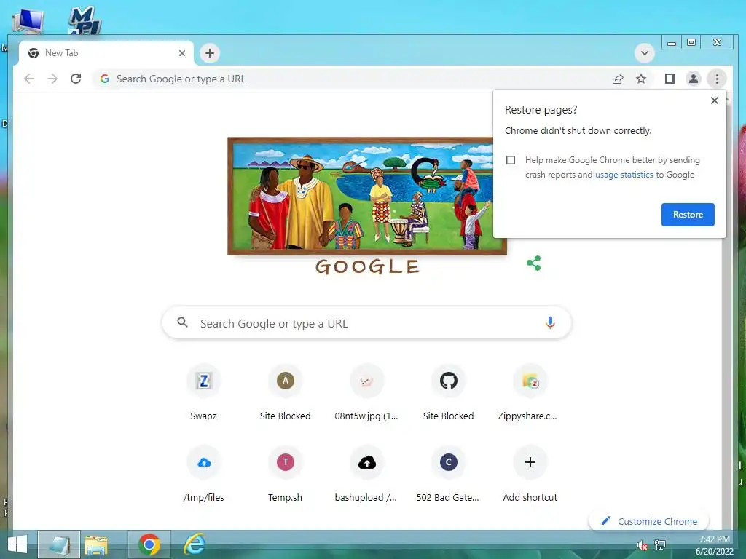Open the Temp.sh shortcut
Image resolution: width=746 pixels, height=559 pixels.
pos(286,475)
